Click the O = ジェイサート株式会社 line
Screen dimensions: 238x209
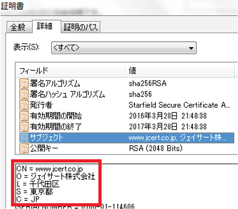(56, 176)
